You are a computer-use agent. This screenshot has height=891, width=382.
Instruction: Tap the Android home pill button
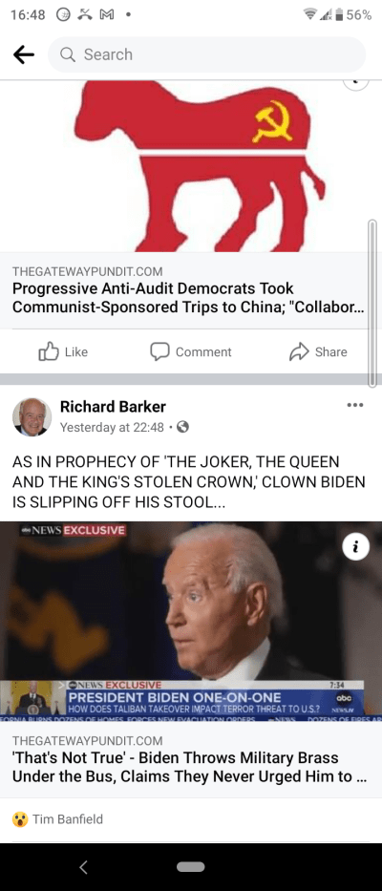click(x=190, y=867)
